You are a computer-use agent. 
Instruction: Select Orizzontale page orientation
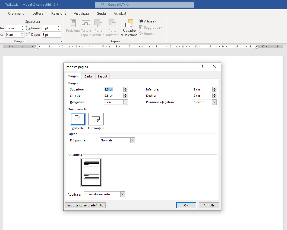click(96, 119)
